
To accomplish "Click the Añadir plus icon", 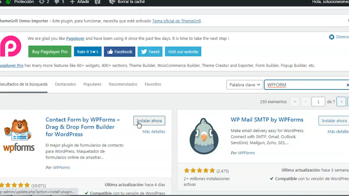I will 73,2.
